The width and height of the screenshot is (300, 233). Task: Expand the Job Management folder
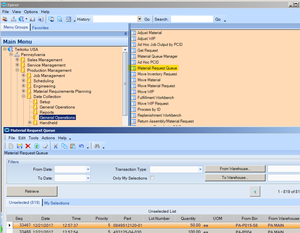(24, 75)
